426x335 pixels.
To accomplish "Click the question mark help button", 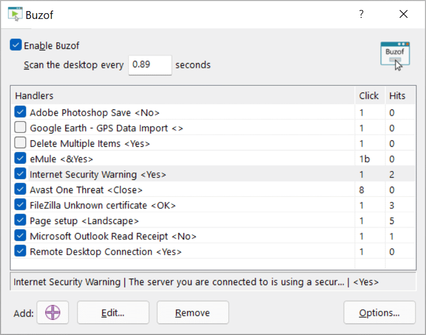I will [361, 15].
